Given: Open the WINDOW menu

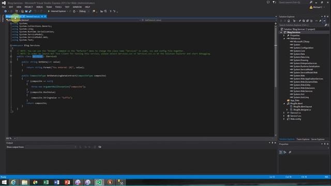Looking at the screenshot, I should [x=77, y=7].
